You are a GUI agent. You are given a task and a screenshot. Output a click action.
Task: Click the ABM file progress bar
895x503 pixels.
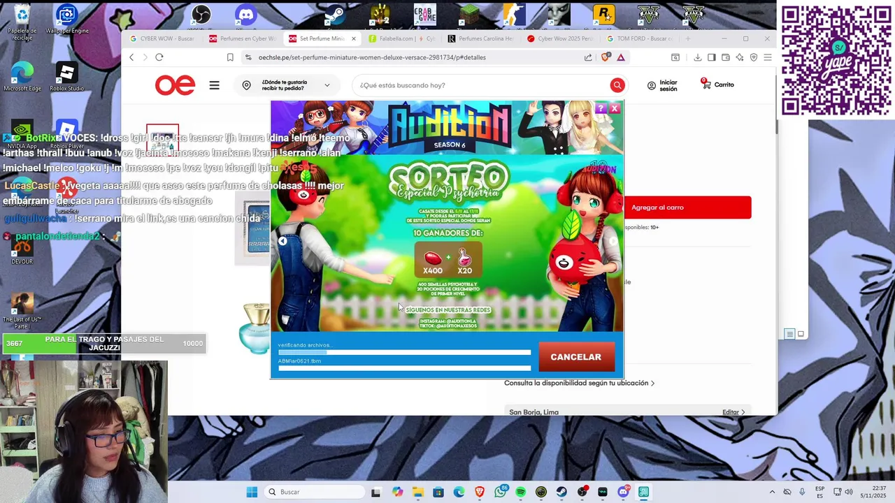[x=404, y=368]
